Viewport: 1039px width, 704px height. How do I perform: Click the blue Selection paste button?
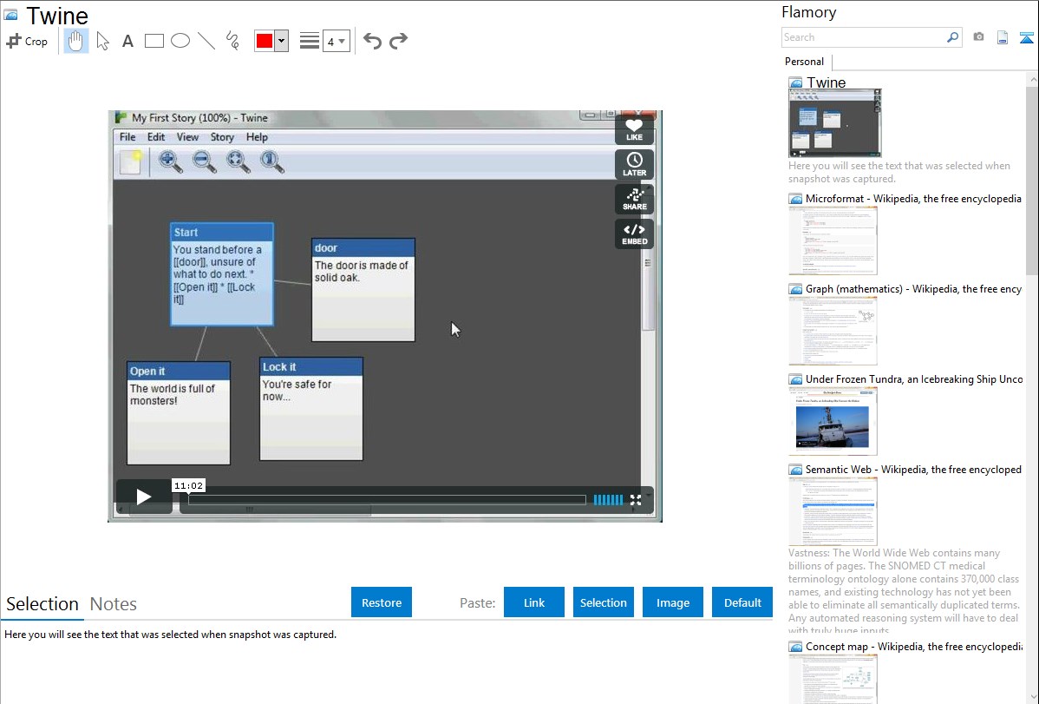coord(604,602)
